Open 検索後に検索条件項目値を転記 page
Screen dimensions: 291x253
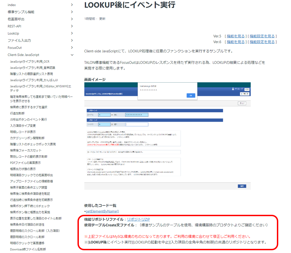coord(30,194)
